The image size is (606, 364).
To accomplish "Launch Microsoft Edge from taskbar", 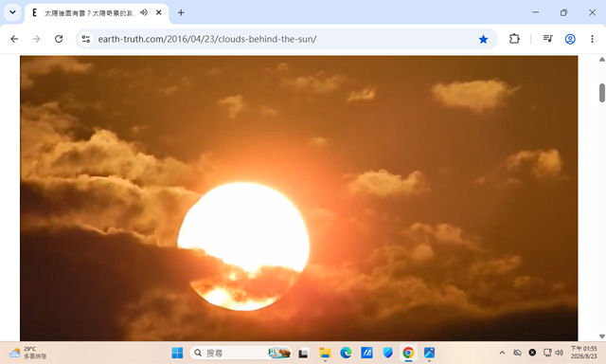I will point(346,353).
